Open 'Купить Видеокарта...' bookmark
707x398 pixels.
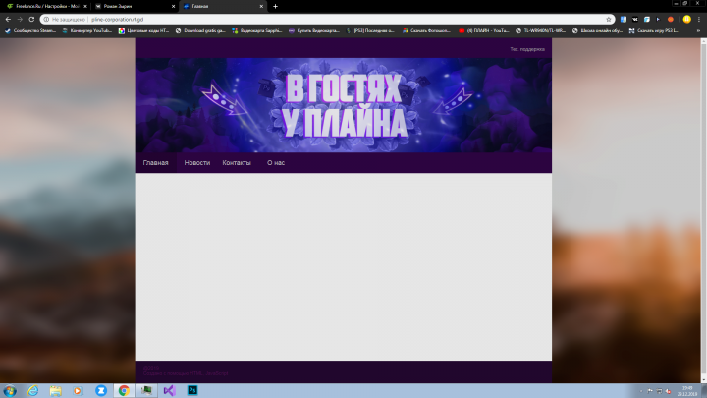(314, 30)
